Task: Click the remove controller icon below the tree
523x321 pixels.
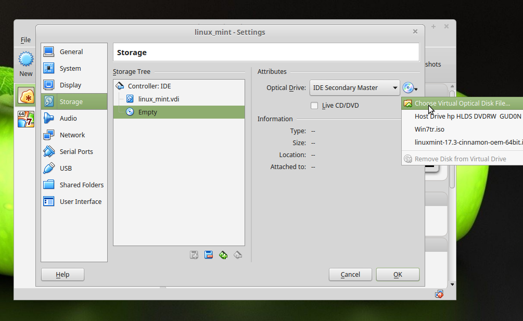Action: (x=209, y=255)
